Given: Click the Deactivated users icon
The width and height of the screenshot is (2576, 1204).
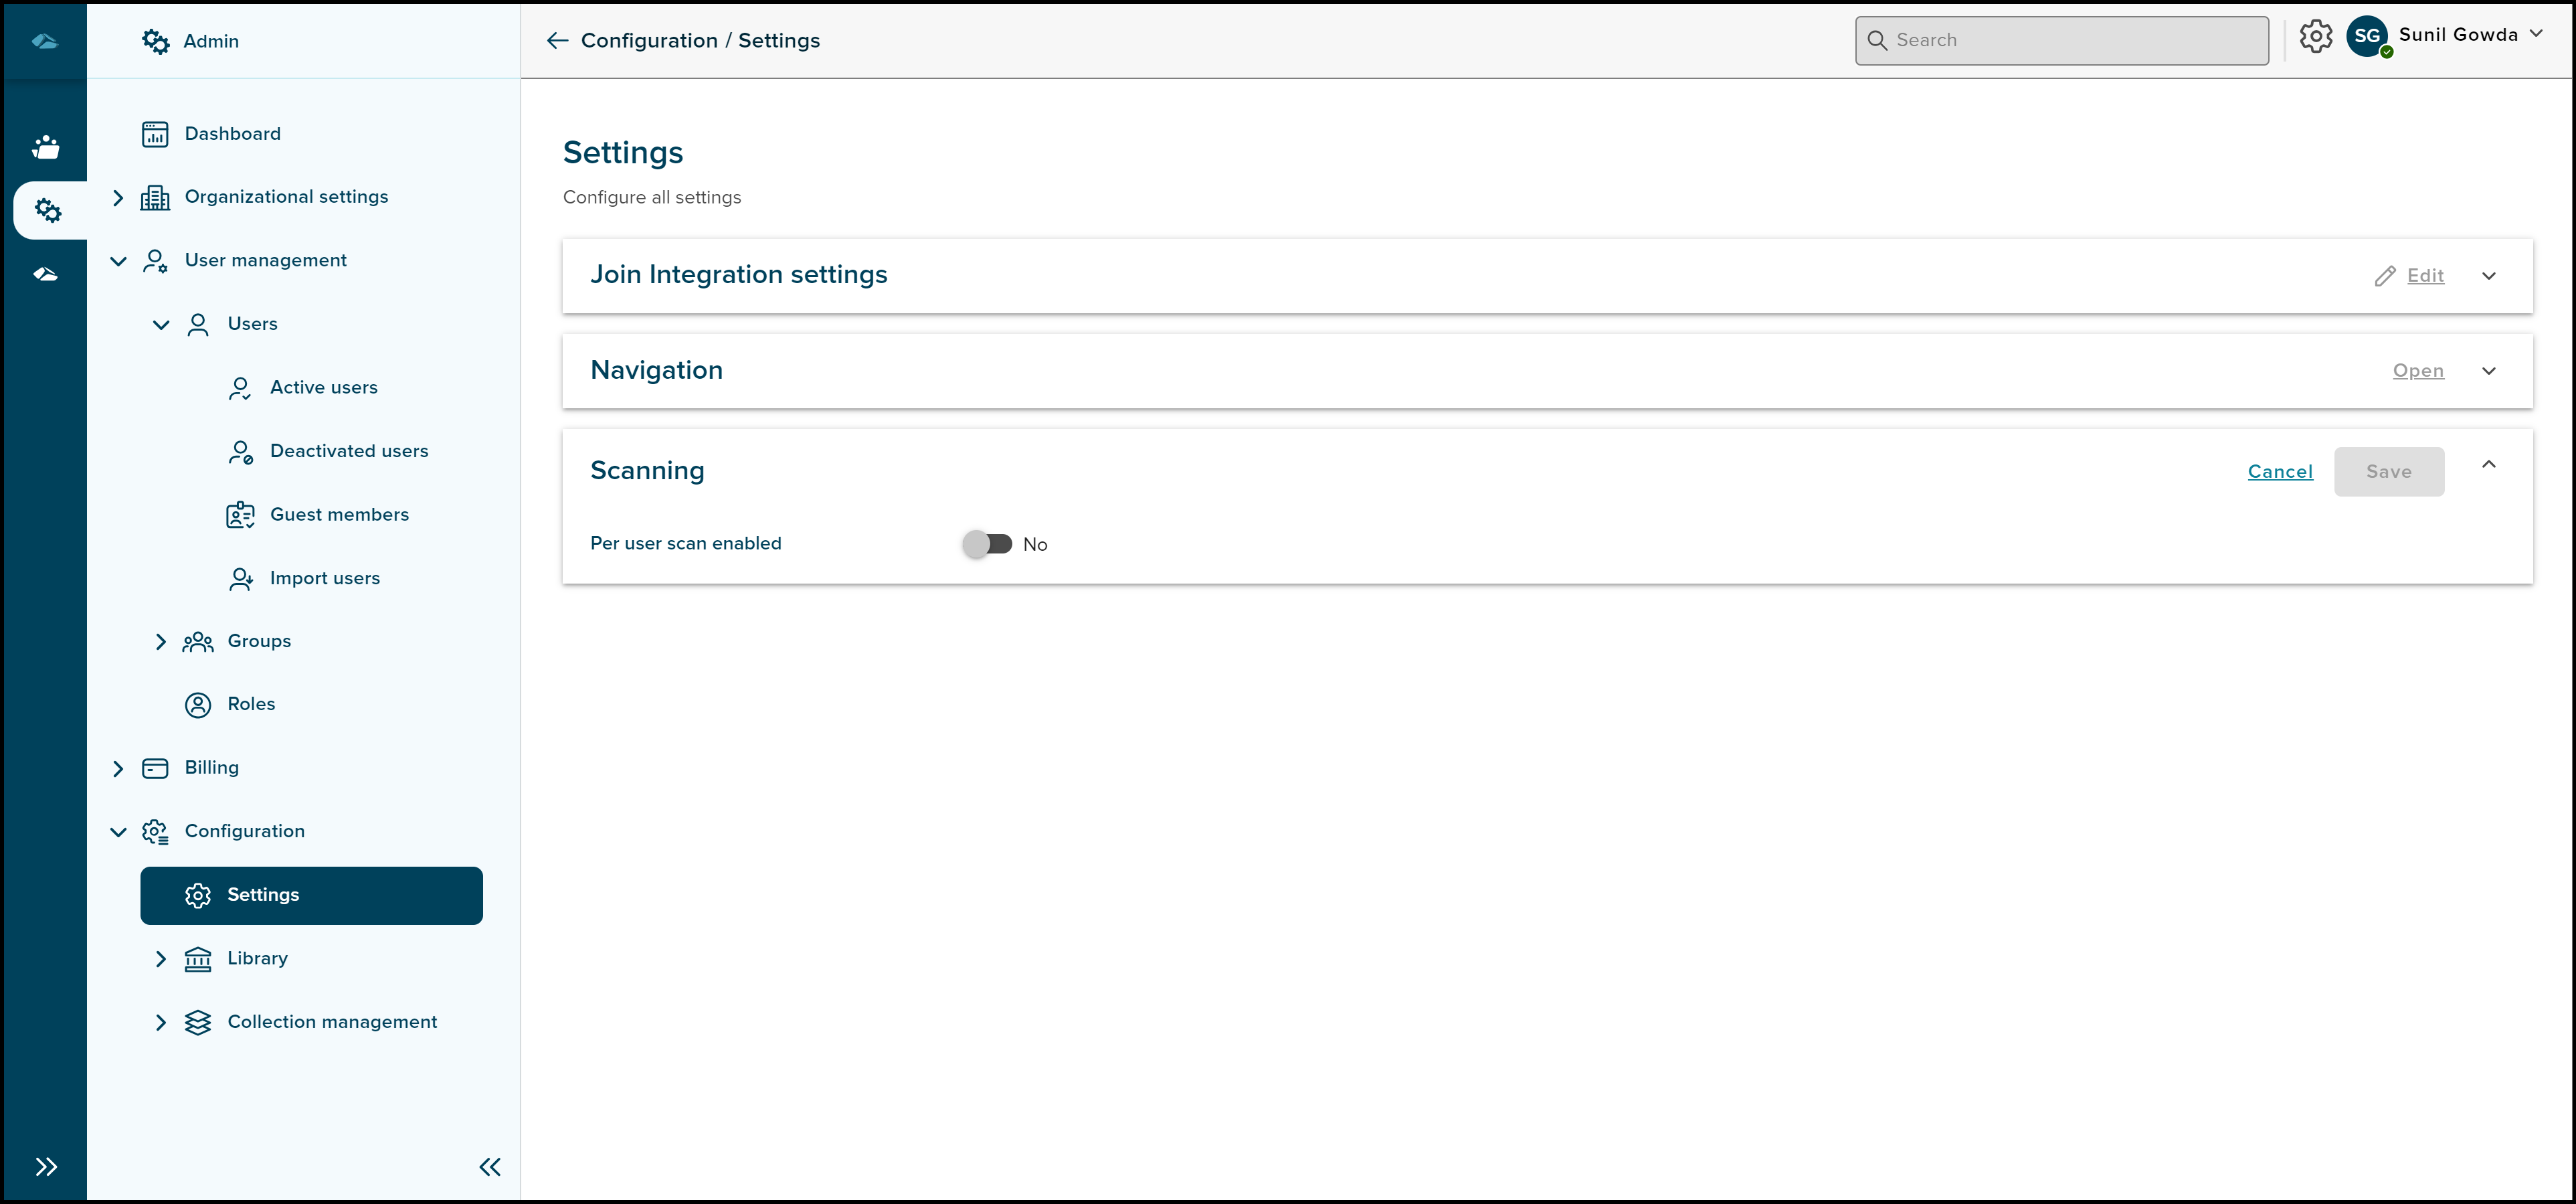Looking at the screenshot, I should tap(240, 451).
